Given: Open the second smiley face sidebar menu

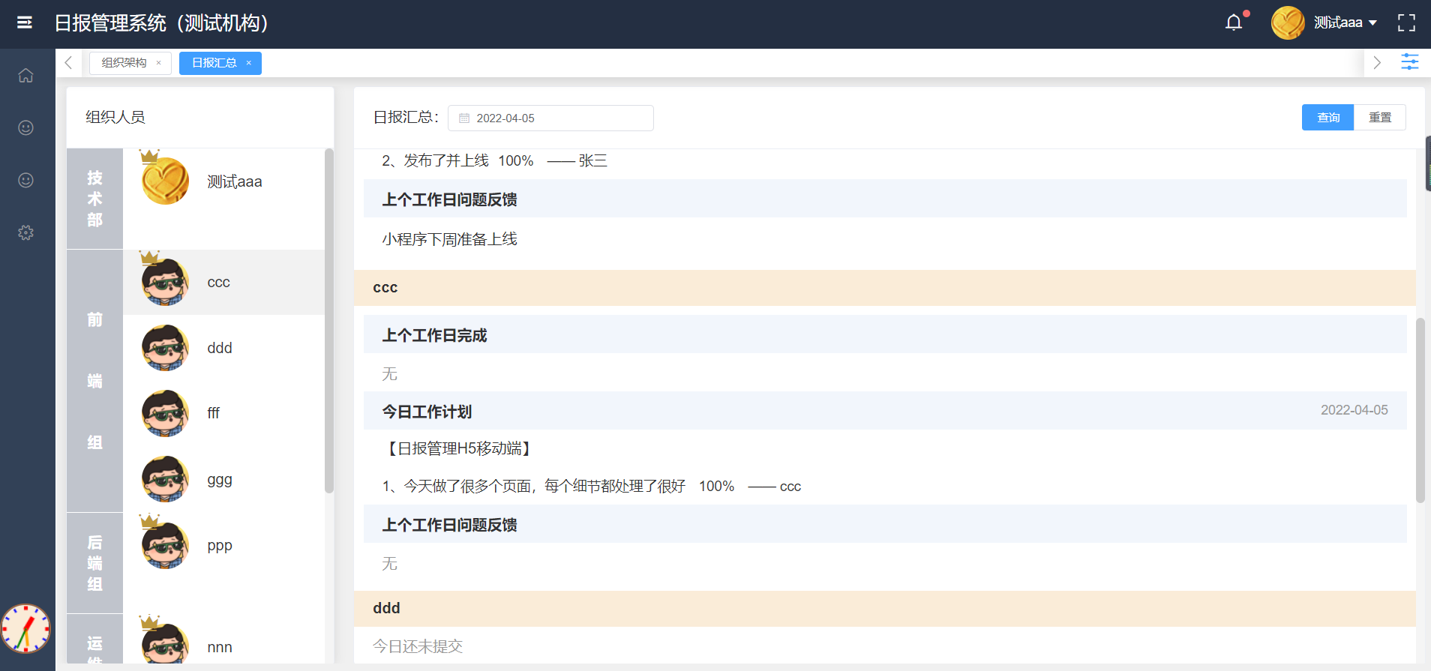Looking at the screenshot, I should [25, 180].
